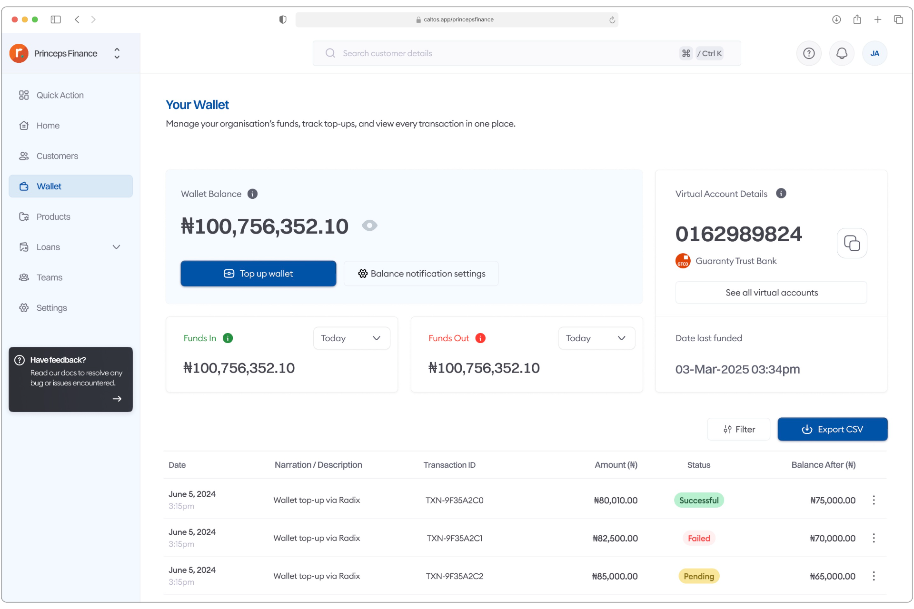Viewport: 914px width, 609px height.
Task: Open the Funds In Today dropdown
Action: click(x=351, y=338)
